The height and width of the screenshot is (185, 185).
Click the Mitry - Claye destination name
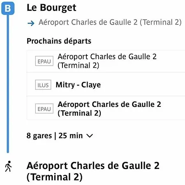pyautogui.click(x=78, y=85)
